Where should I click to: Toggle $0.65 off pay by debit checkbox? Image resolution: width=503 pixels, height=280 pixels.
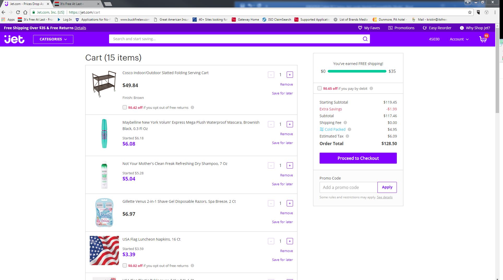point(320,88)
